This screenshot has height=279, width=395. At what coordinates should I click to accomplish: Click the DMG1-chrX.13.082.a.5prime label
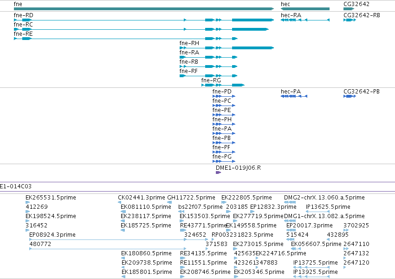pos(324,216)
